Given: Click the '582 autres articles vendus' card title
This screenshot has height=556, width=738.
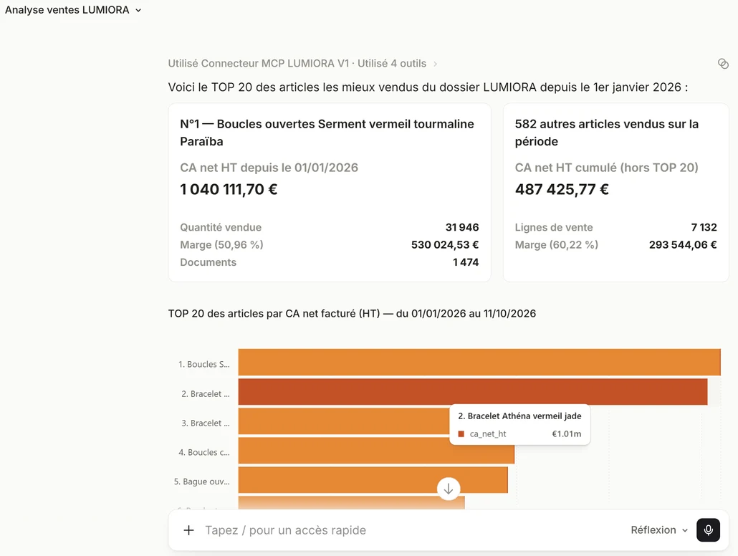Looking at the screenshot, I should click(607, 133).
